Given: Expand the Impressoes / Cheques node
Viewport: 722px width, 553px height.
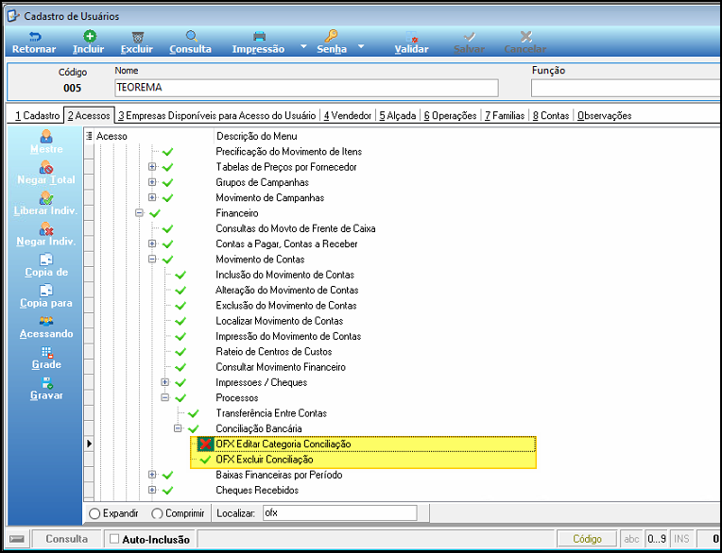Looking at the screenshot, I should (164, 382).
